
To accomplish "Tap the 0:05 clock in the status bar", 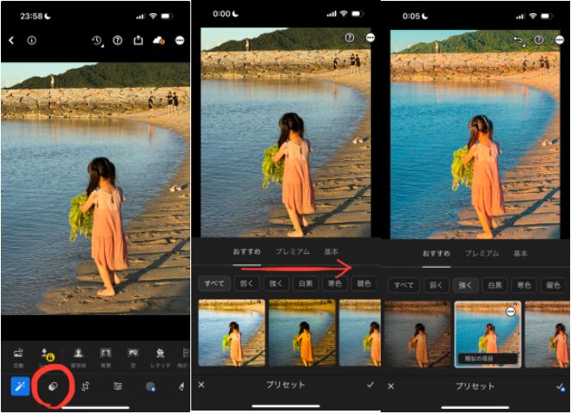I will [x=411, y=16].
